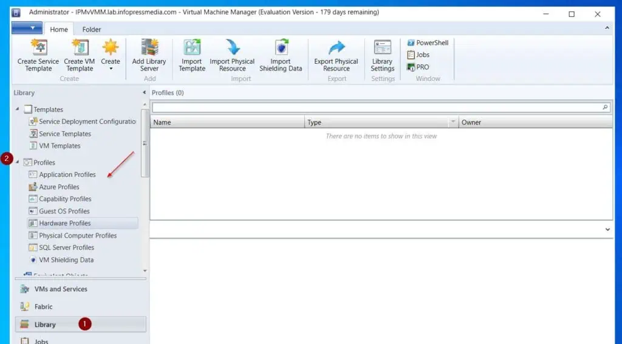This screenshot has height=344, width=622.
Task: Click the Azure Profiles icon
Action: point(33,187)
